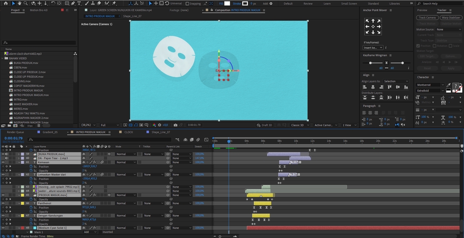The width and height of the screenshot is (464, 238).
Task: Open Align Layers to Selection dropdown
Action: pyautogui.click(x=396, y=81)
